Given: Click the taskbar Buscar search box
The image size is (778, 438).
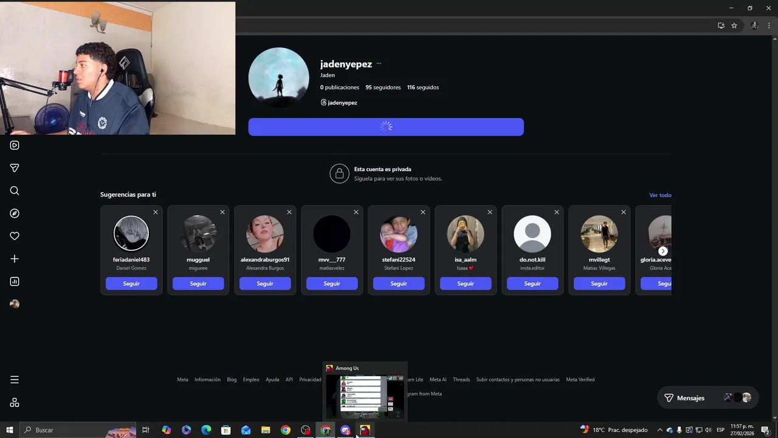Looking at the screenshot, I should tap(78, 430).
